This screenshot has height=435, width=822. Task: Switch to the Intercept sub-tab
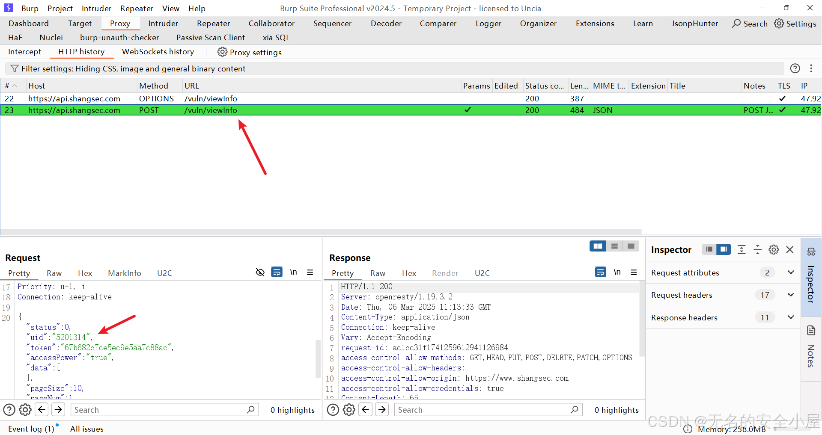pos(25,52)
